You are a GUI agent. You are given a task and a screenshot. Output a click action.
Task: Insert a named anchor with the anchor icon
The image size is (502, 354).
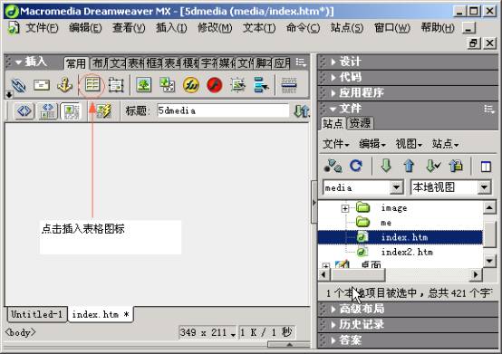(64, 85)
